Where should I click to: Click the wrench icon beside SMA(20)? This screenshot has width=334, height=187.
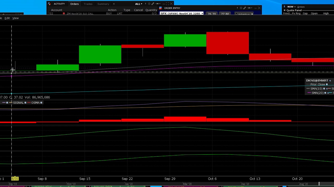click(x=328, y=93)
